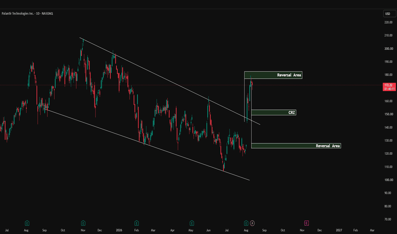Open the earnings marker above the Feb label after 2026
Viewport: 397px width, 234px height.
[x=136, y=223]
